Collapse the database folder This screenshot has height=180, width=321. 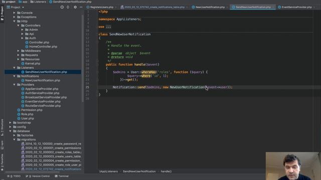(10, 131)
